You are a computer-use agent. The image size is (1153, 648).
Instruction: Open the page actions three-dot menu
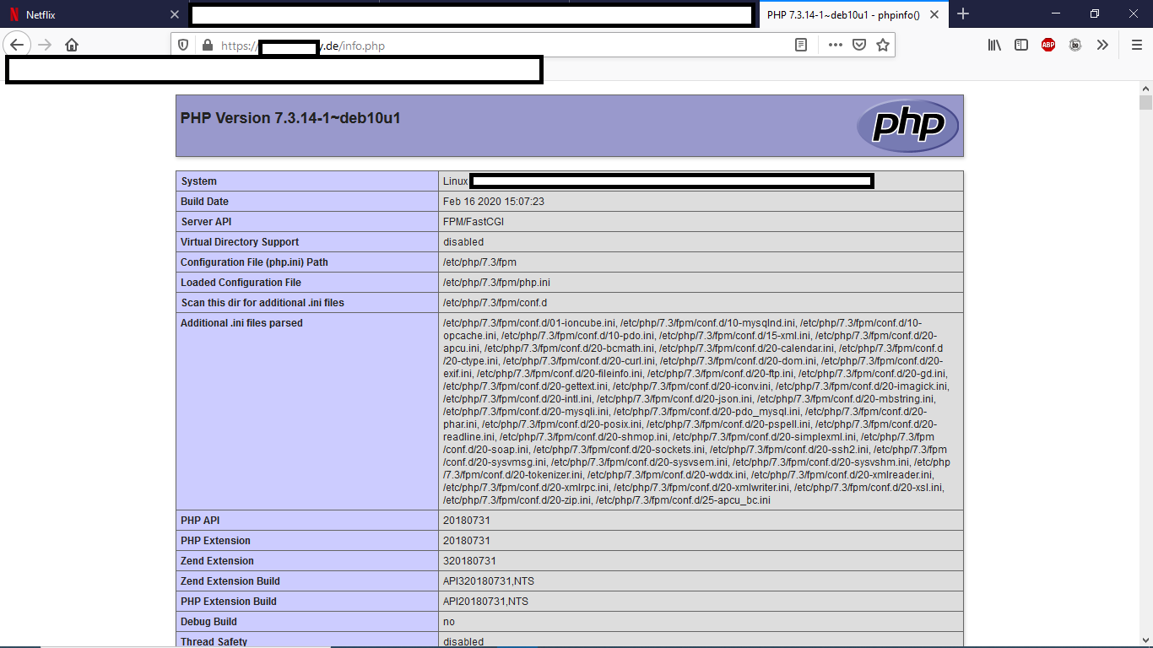click(835, 46)
